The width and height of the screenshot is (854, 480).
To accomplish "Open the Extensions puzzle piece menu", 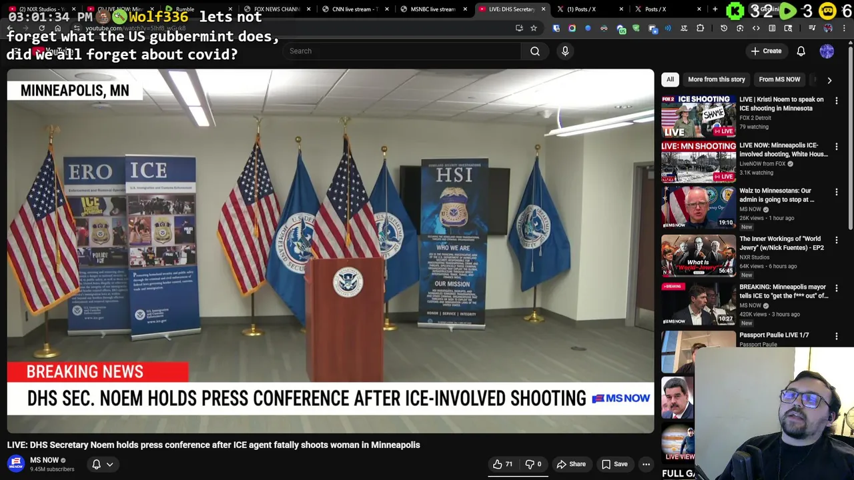I will point(700,28).
